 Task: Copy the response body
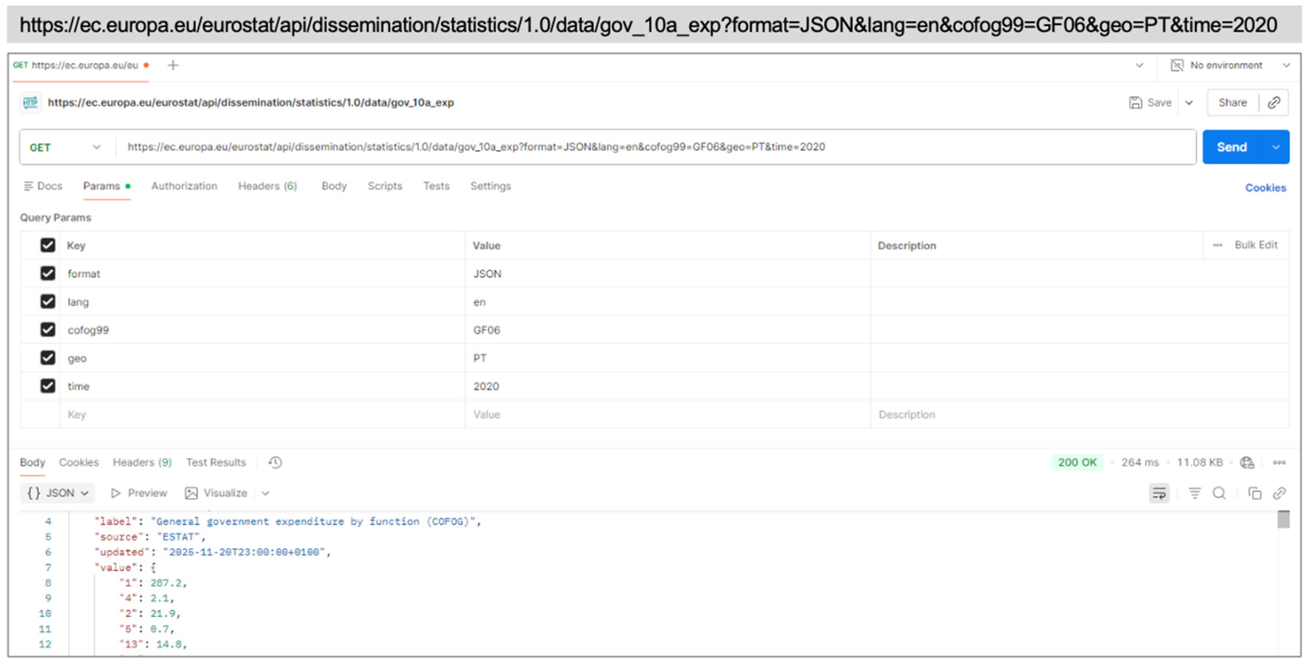[1255, 493]
